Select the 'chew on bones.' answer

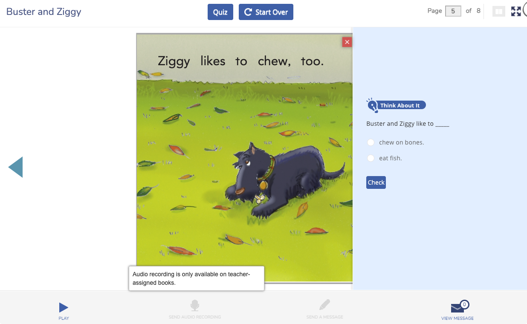click(x=371, y=142)
